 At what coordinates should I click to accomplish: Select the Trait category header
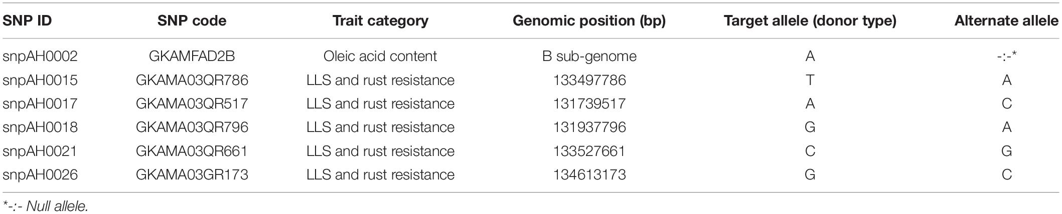380,21
